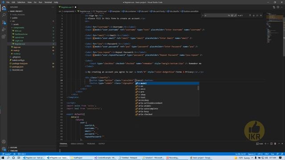Image resolution: width=285 pixels, height=160 pixels.
Task: Open the File menu
Action: [x=8, y=2]
